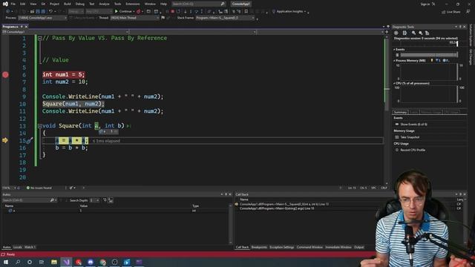The width and height of the screenshot is (475, 267).
Task: Click Show Events link
Action: 413,125
